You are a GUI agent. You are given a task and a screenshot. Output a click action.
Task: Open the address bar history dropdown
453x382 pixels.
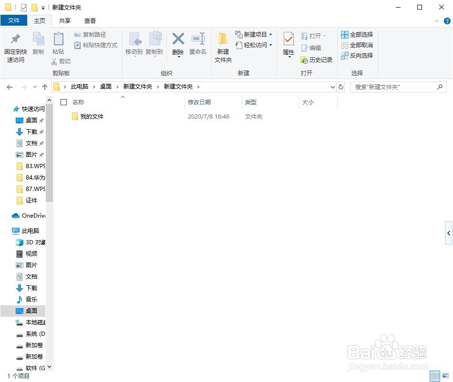point(333,86)
